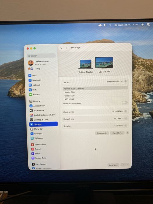The width and height of the screenshot is (153, 204).
Task: Click the shield icon in menu bar
Action: [x=105, y=25]
